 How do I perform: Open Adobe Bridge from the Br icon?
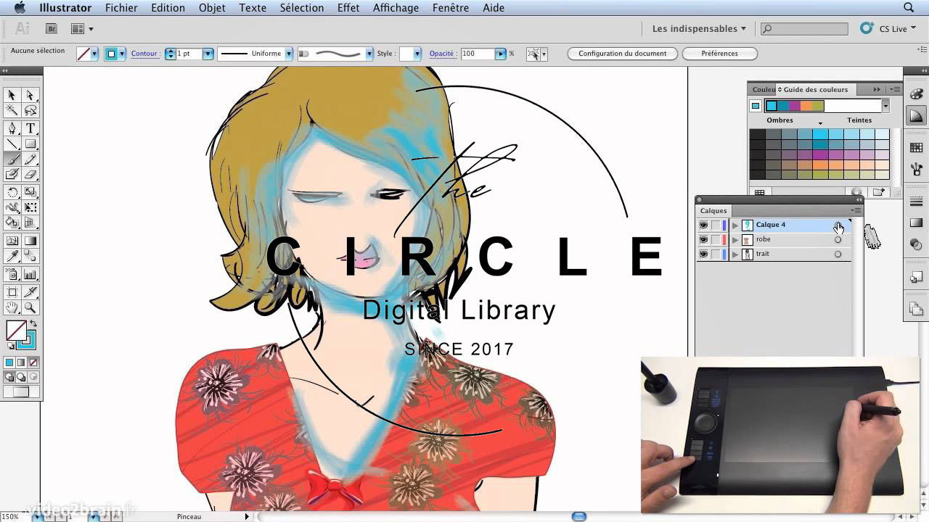[52, 29]
